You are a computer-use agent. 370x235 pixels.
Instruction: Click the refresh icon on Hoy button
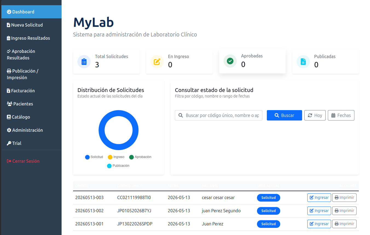click(310, 115)
